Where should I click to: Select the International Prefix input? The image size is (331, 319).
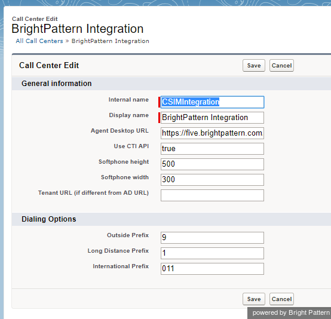(212, 269)
